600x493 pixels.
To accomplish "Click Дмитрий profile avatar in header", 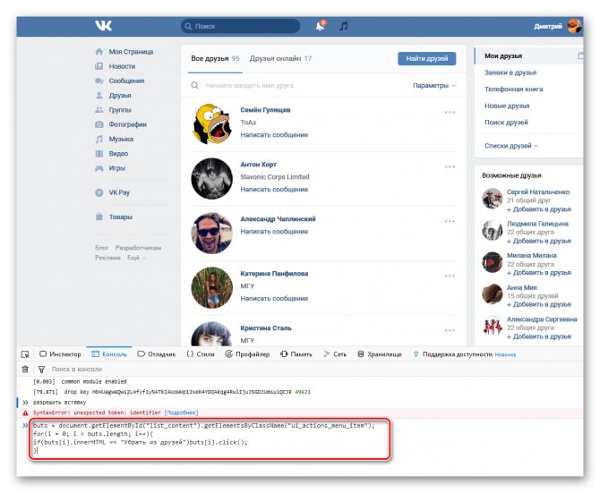I will click(x=574, y=26).
